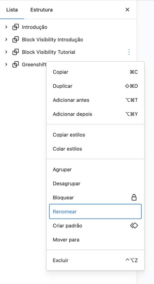154x284 pixels.
Task: Expand the Block Visibility Introdução group
Action: tap(6, 39)
